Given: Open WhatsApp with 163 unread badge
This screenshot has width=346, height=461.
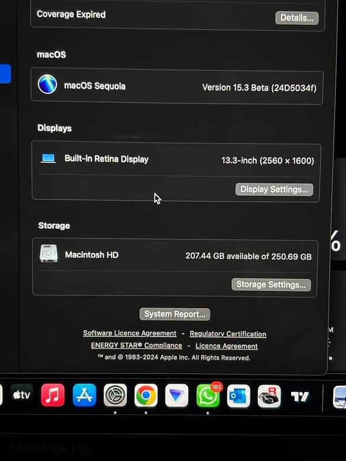Looking at the screenshot, I should click(208, 396).
